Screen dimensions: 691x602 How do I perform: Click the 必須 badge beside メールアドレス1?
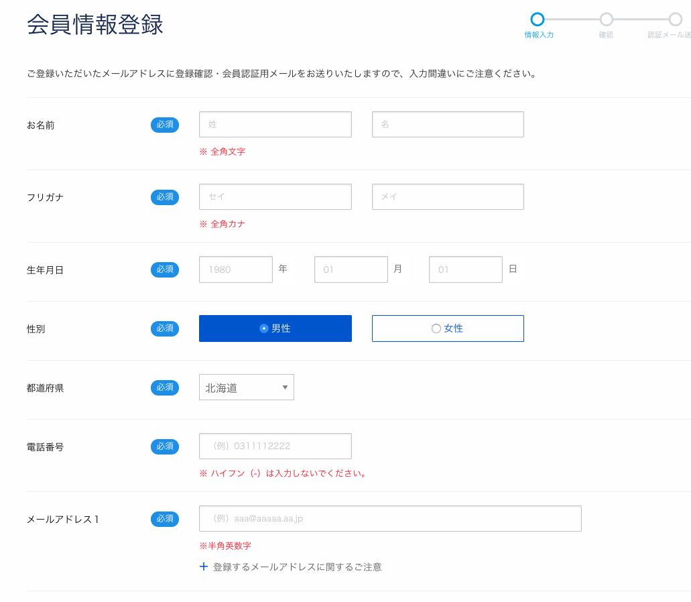[165, 519]
